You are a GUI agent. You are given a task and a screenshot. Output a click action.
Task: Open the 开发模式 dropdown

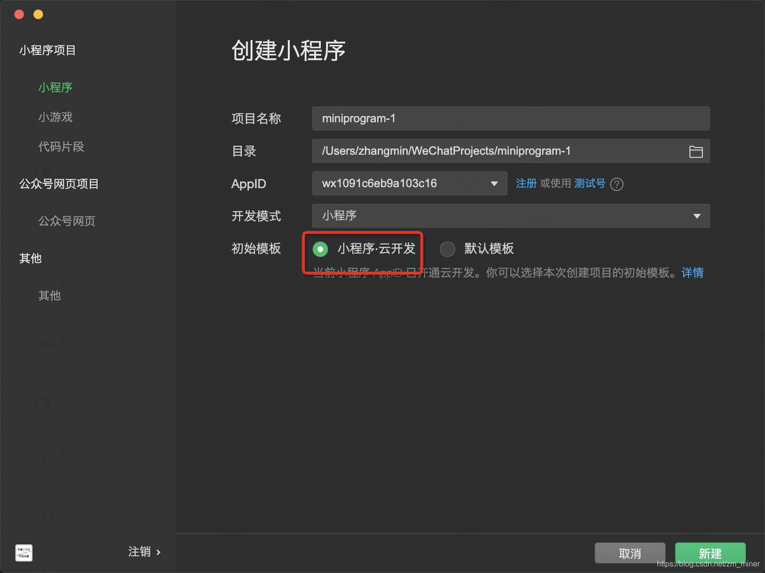tap(511, 216)
